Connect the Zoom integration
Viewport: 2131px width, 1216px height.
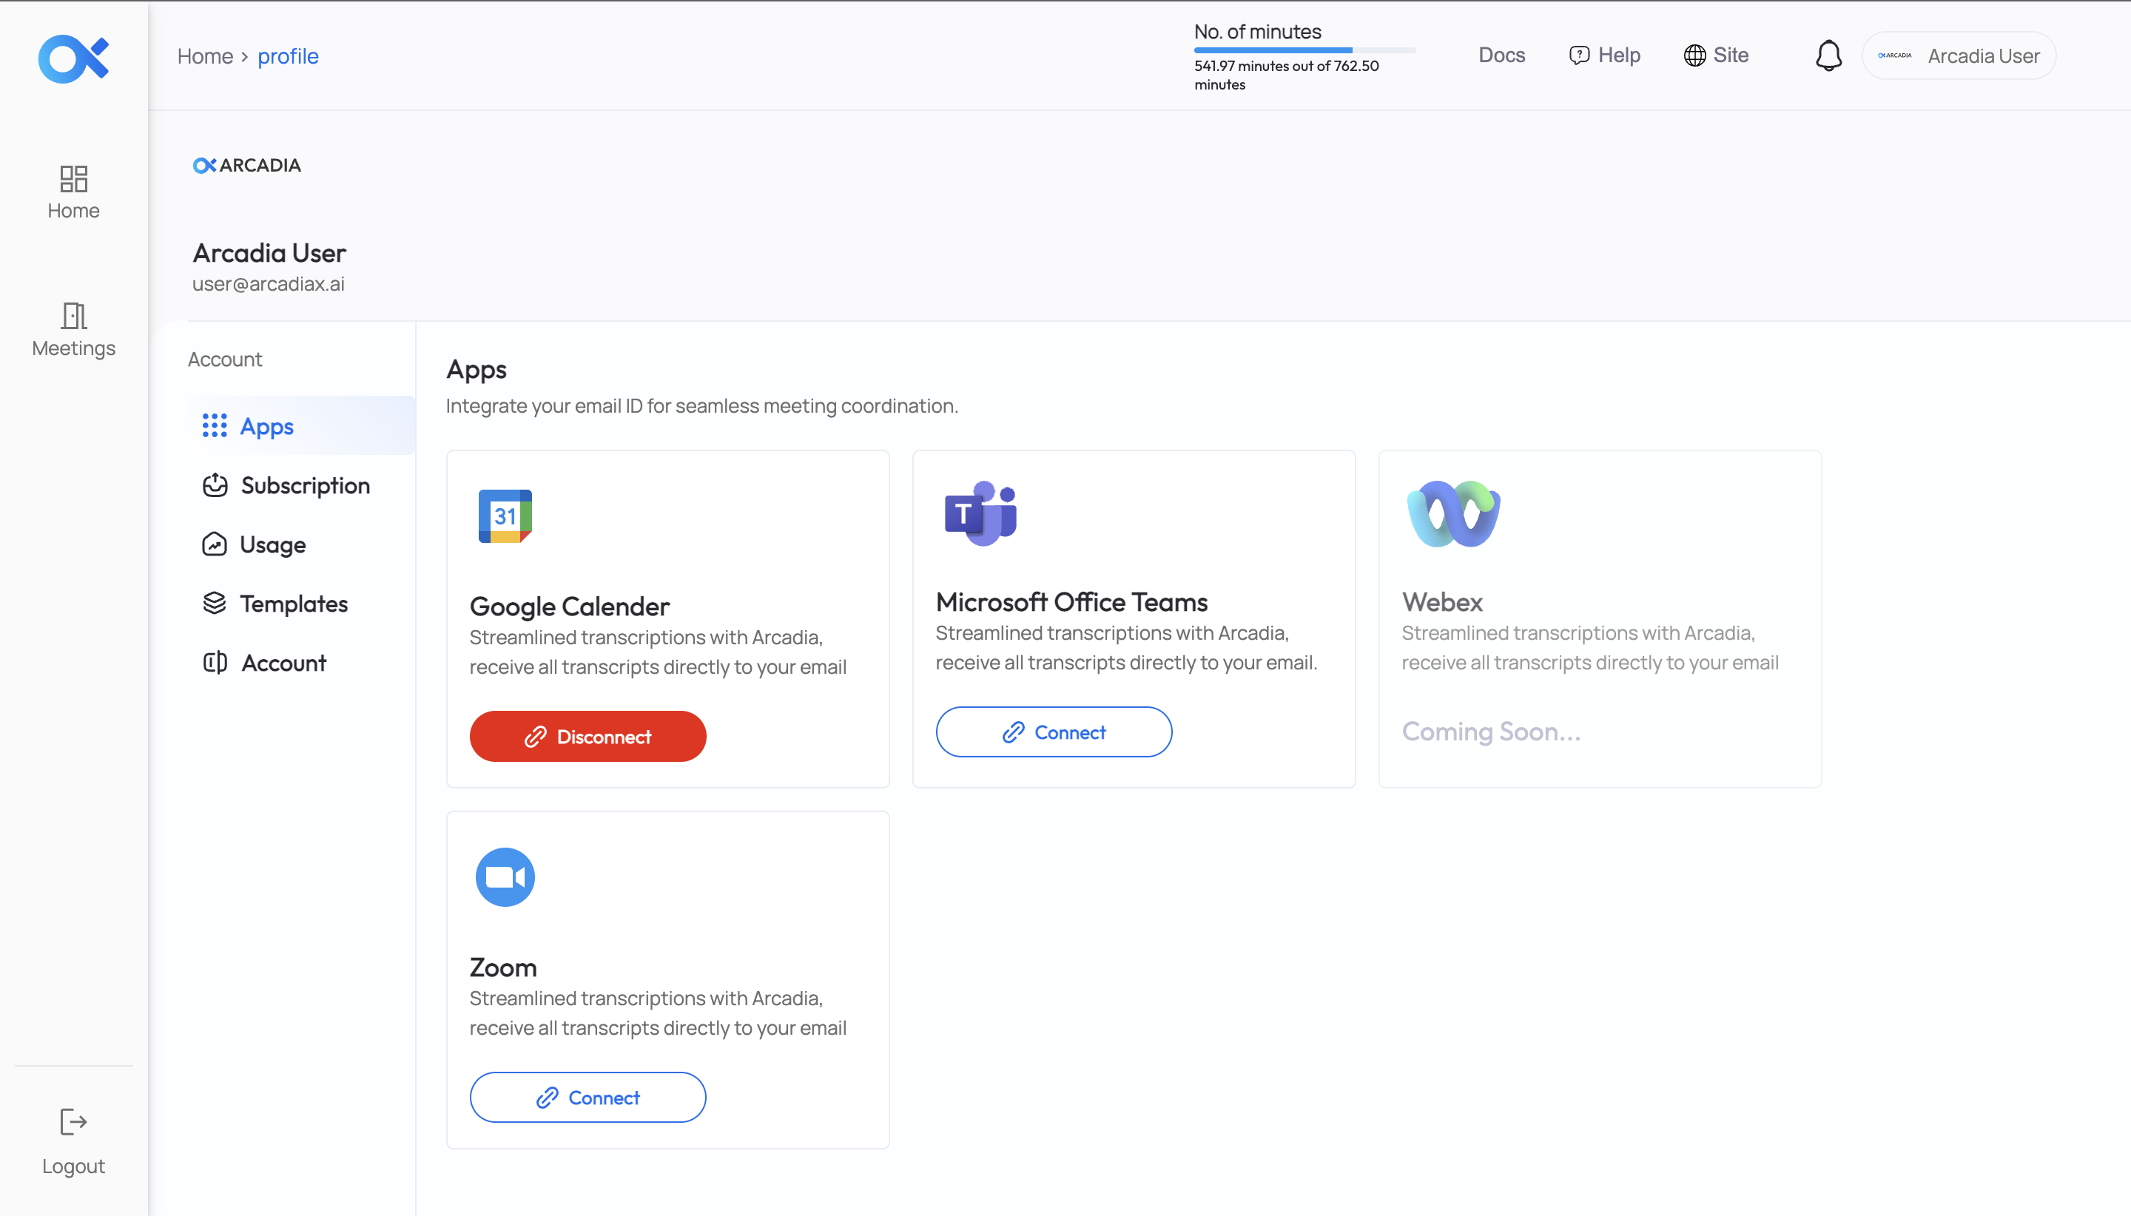(x=588, y=1097)
